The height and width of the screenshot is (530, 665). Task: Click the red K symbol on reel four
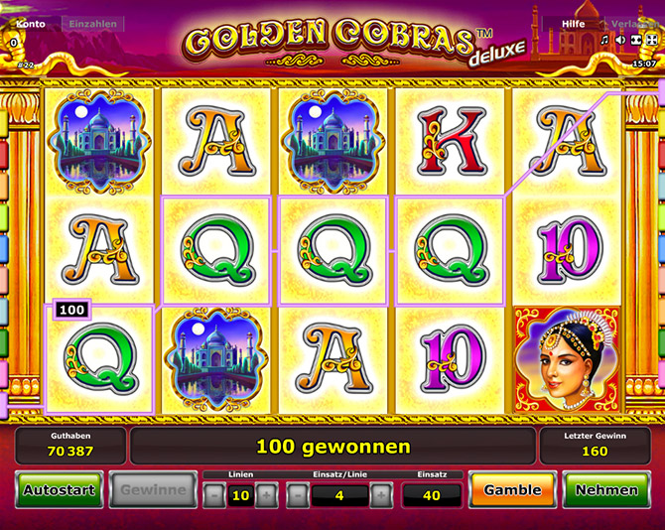tap(450, 142)
